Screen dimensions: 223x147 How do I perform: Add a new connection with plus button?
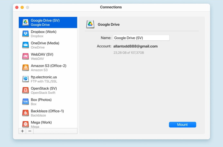[x=22, y=131]
